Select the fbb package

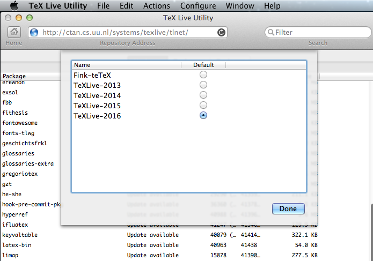[x=7, y=102]
